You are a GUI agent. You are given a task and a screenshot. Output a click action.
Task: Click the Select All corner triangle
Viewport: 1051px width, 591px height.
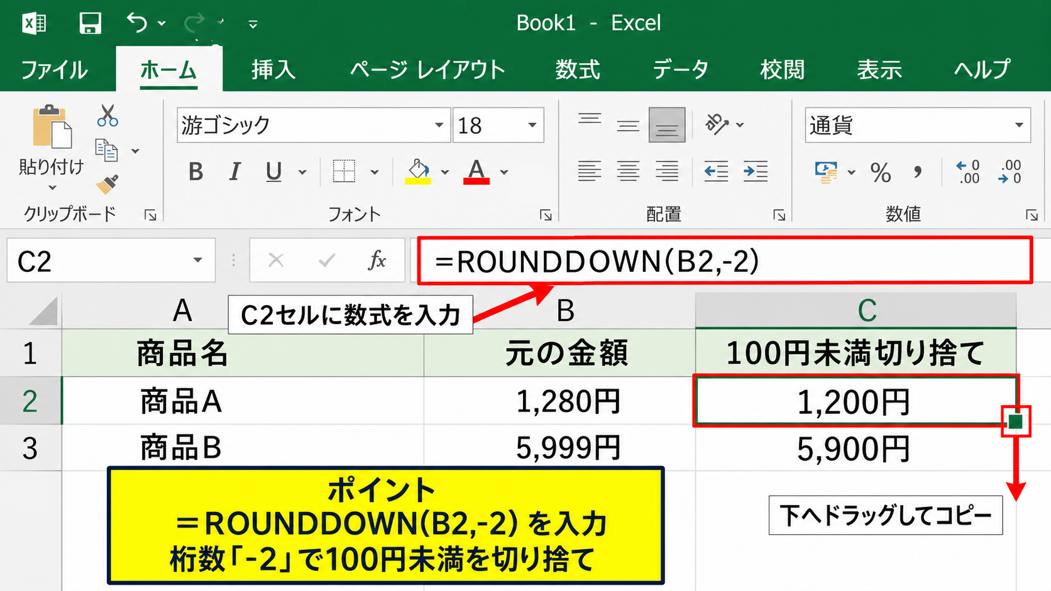click(43, 311)
